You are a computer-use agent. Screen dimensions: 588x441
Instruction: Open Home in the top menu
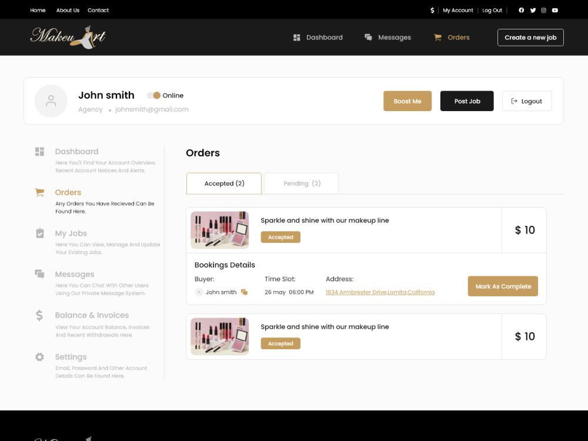(x=38, y=10)
